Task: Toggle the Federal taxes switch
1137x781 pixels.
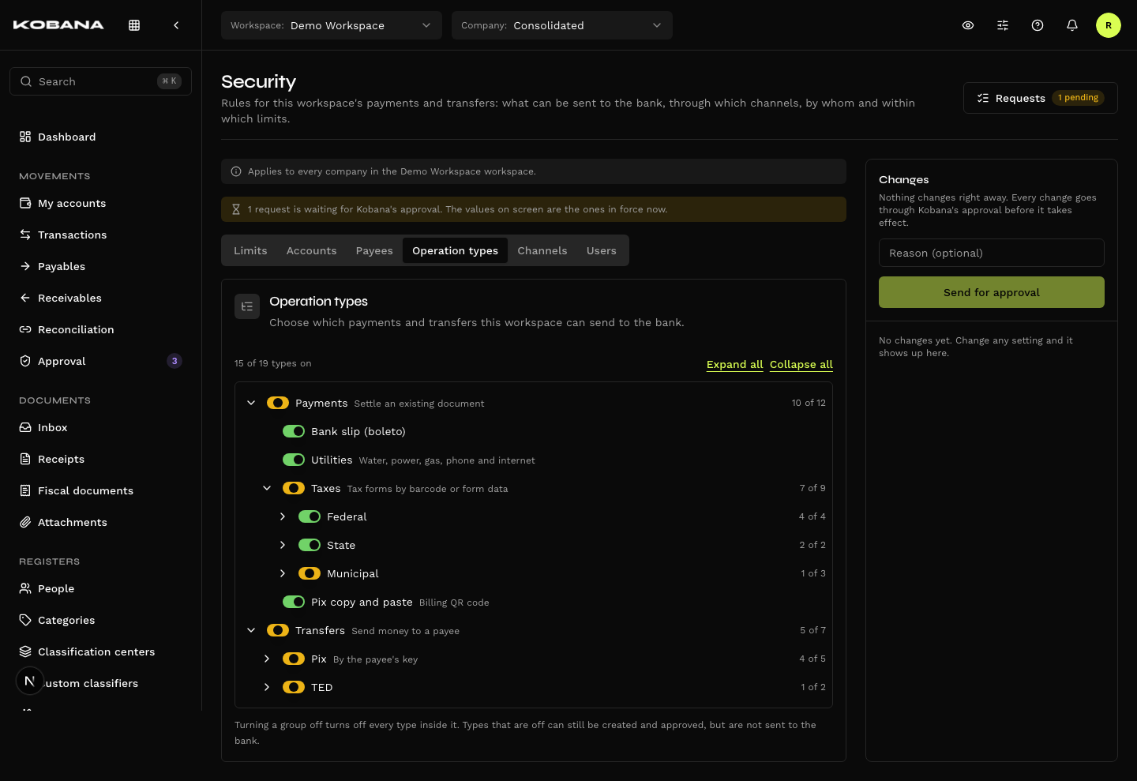Action: 310,516
